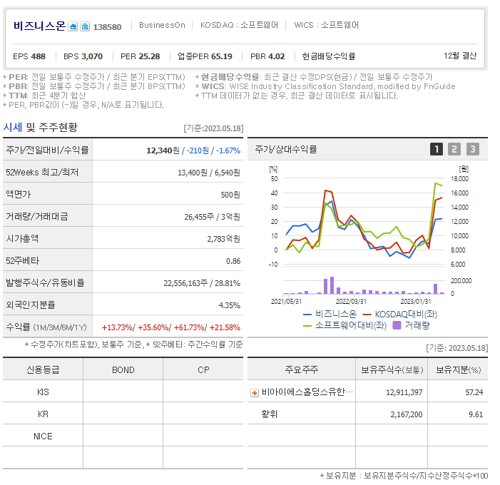Click the 소프트웨어대비(좌) green legend entry
Screen dimensions: 500x485
[x=345, y=325]
